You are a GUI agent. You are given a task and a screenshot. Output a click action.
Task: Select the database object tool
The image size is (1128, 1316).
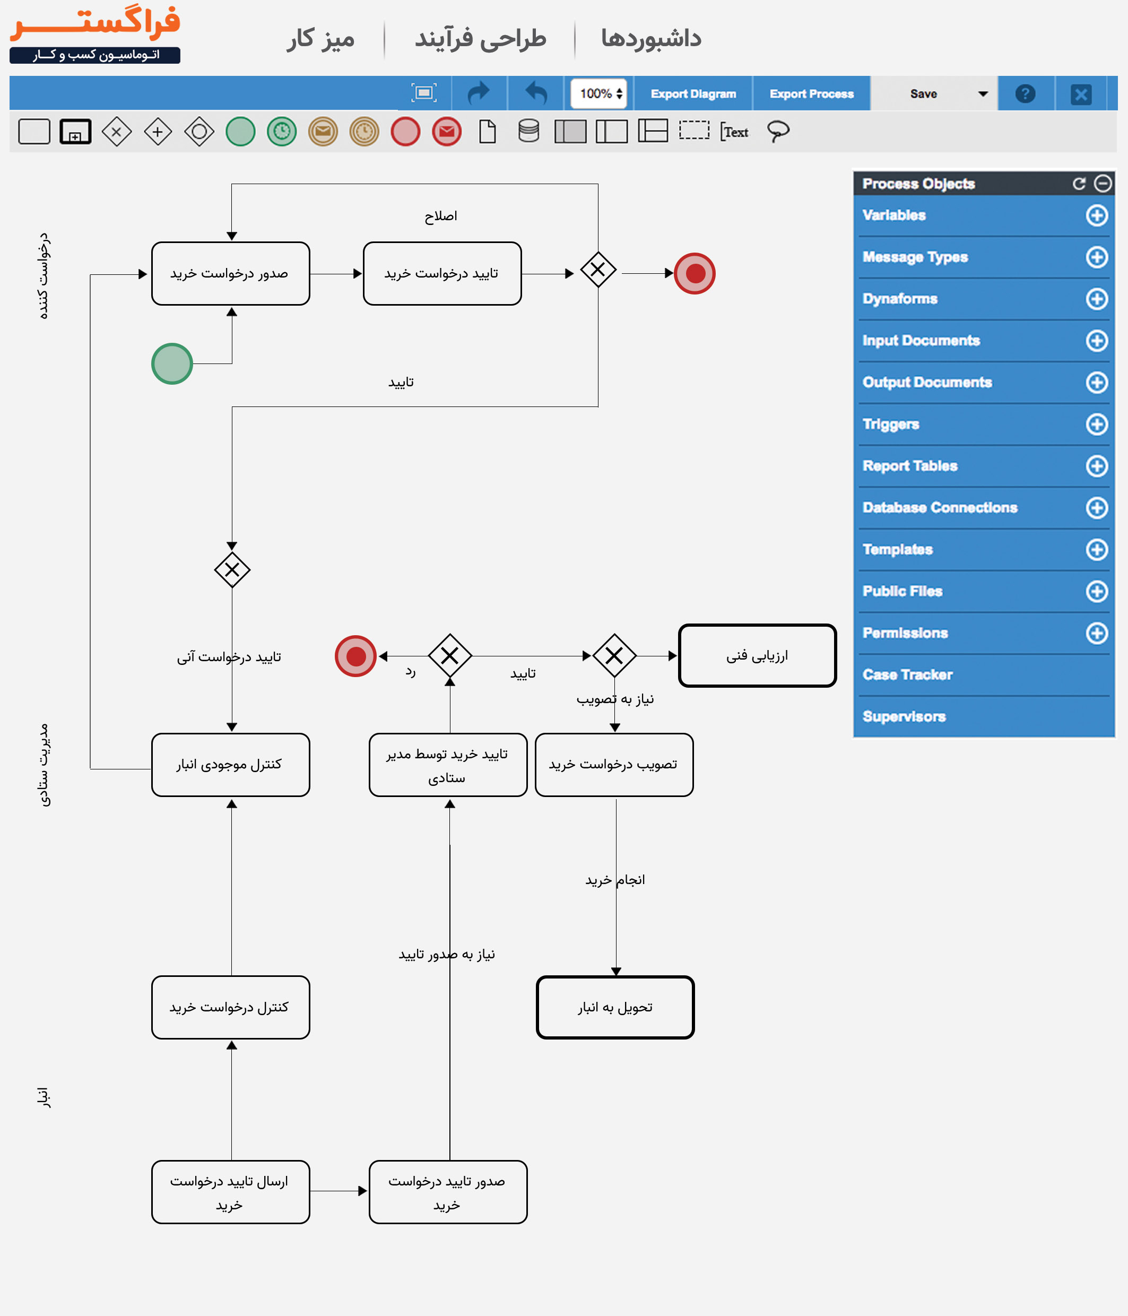[x=528, y=132]
